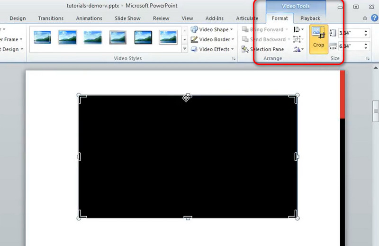Open the Bring Forward dropdown arrow

click(x=287, y=29)
